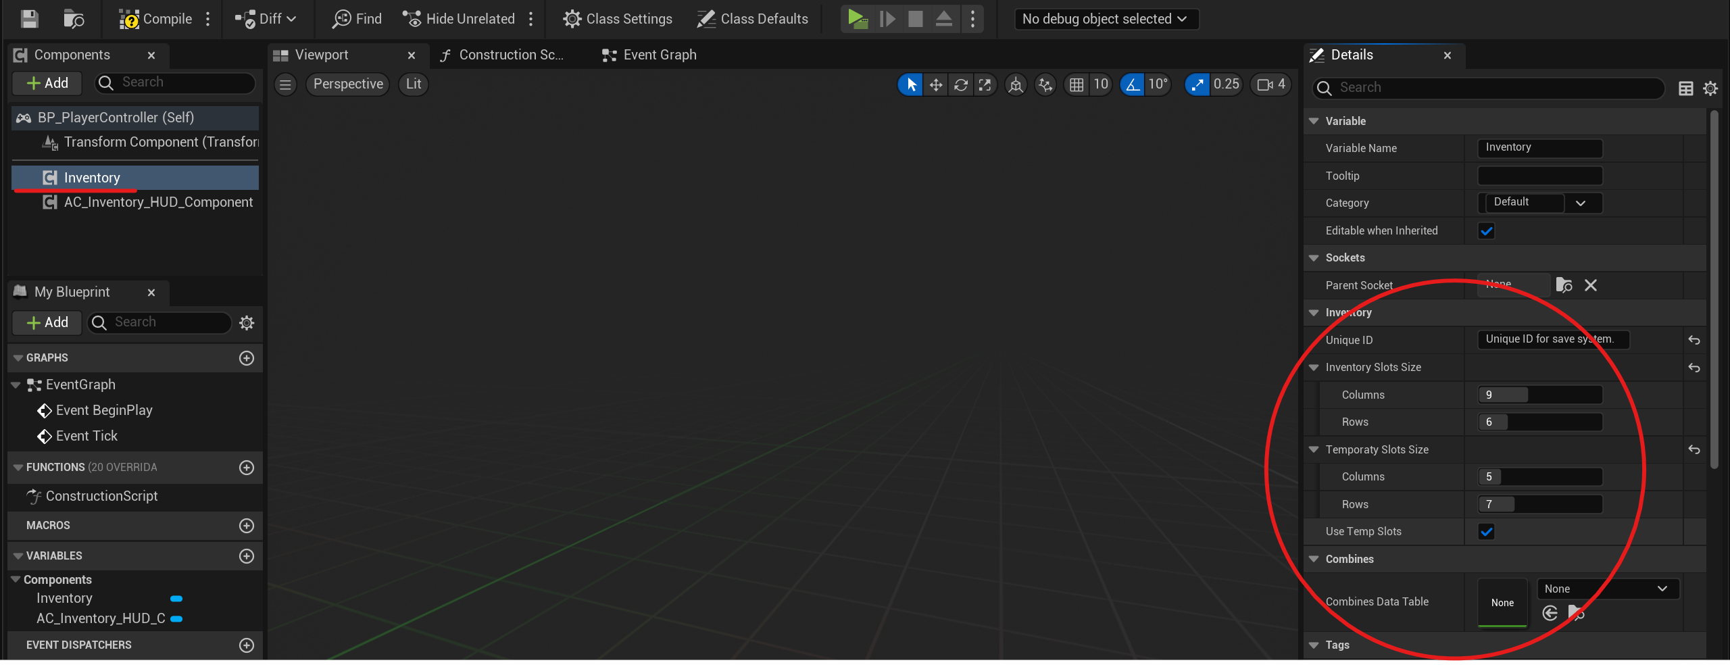This screenshot has width=1730, height=667.
Task: Collapse the EventGraph tree node
Action: (x=16, y=385)
